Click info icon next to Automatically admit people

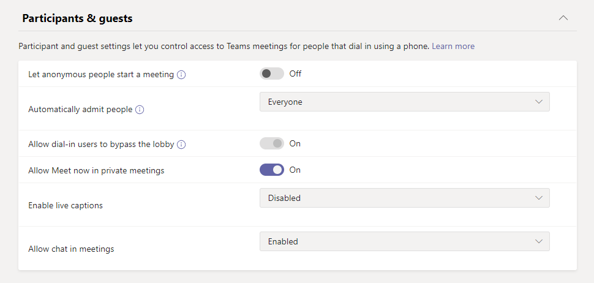click(140, 110)
